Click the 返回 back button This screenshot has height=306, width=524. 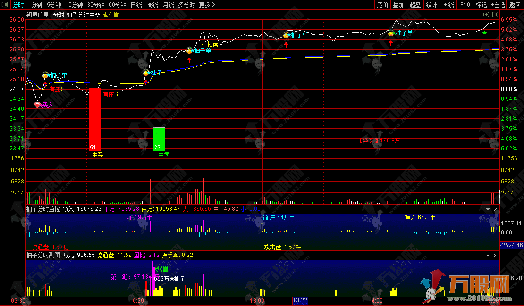(515, 5)
